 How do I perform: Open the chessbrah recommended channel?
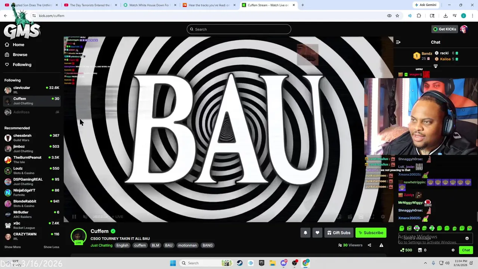tap(32, 137)
